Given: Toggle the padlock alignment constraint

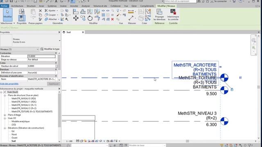Looking at the screenshot, I should (x=232, y=89).
